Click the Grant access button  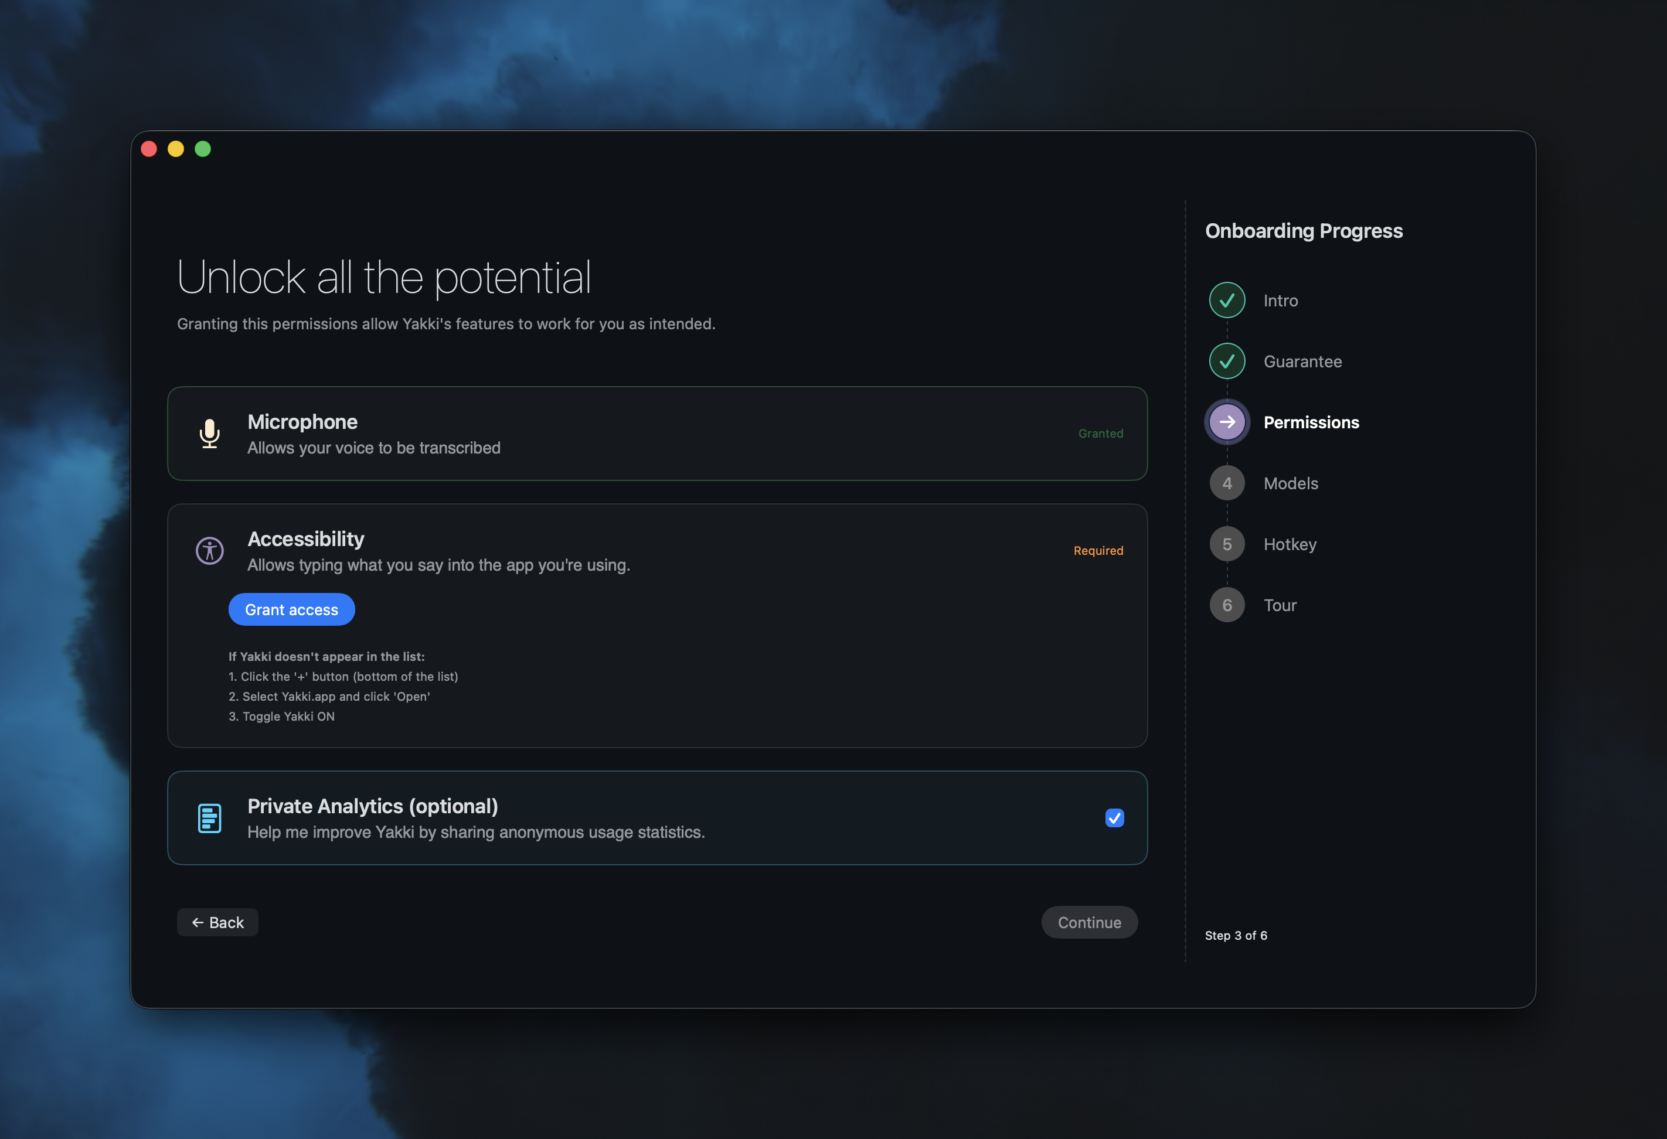[x=291, y=609]
